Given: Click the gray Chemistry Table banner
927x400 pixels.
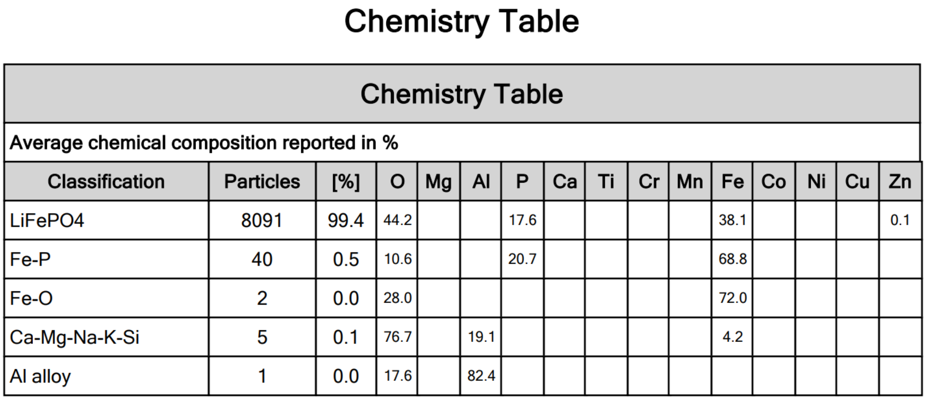Looking at the screenshot, I should click(462, 94).
